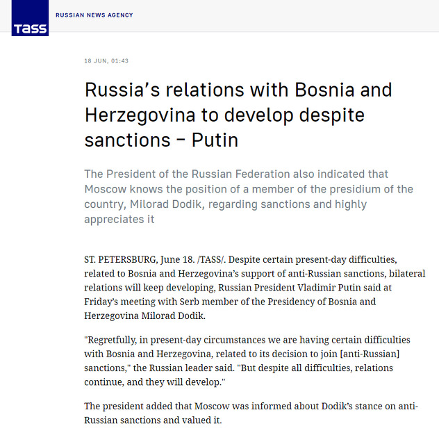This screenshot has height=442, width=439.
Task: Click the paragraph starting "The president added"
Action: 251,414
